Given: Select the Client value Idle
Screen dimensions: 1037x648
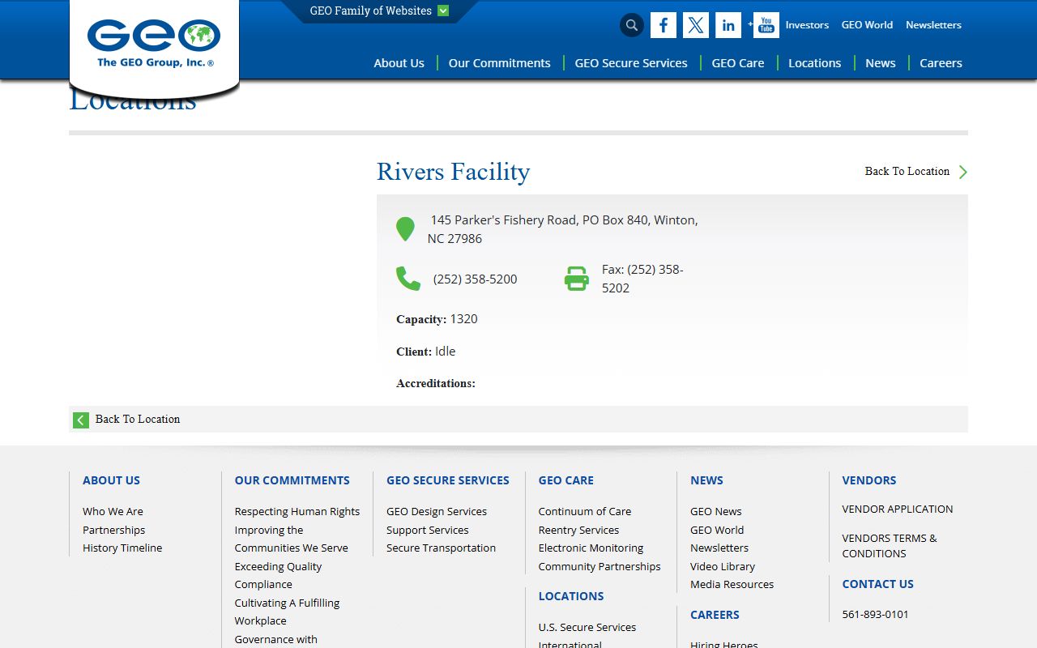Looking at the screenshot, I should tap(446, 352).
